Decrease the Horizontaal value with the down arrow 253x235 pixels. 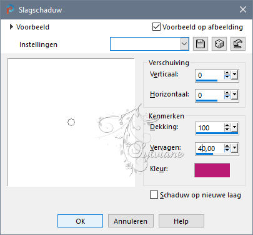pos(227,97)
